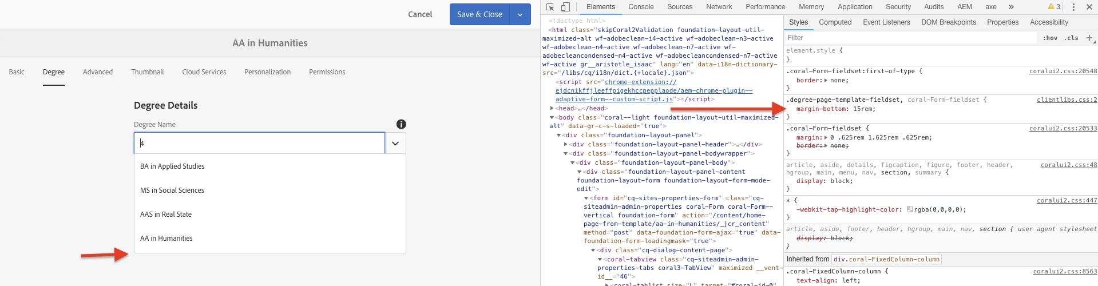
Task: Toggle the rgba color swatch in styles
Action: 910,209
